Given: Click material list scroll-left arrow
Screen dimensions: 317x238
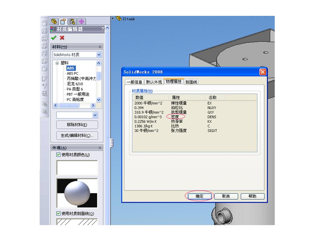Looking at the screenshot, I should [x=55, y=105].
